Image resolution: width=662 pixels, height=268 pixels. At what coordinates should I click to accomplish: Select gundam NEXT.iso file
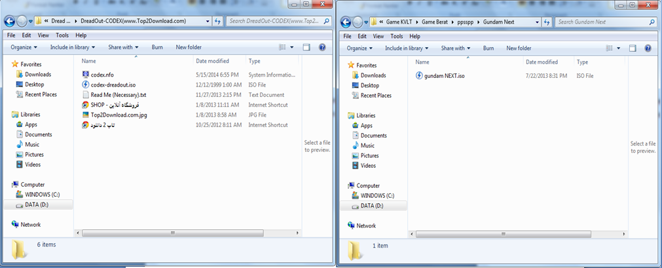tap(440, 76)
